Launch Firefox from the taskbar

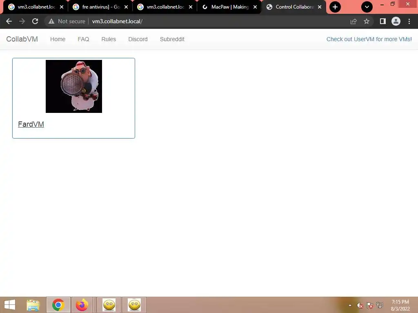coord(82,305)
